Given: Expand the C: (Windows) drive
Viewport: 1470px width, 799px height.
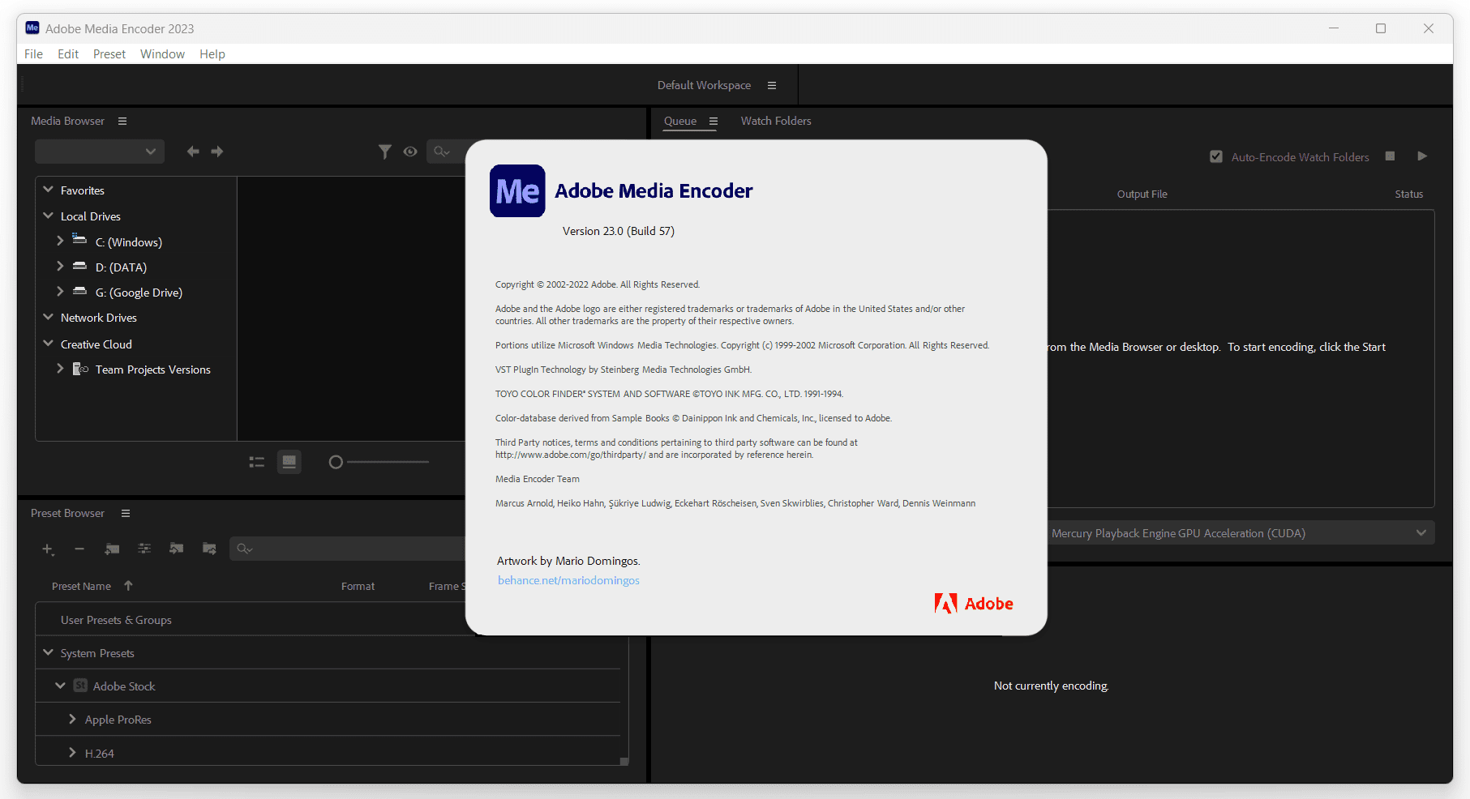Looking at the screenshot, I should tap(60, 241).
